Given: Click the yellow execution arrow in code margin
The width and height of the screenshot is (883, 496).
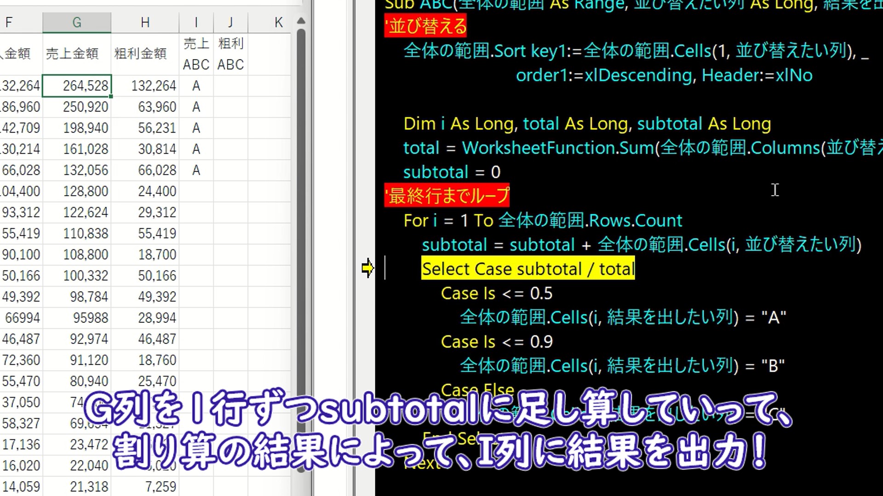Looking at the screenshot, I should [x=367, y=268].
